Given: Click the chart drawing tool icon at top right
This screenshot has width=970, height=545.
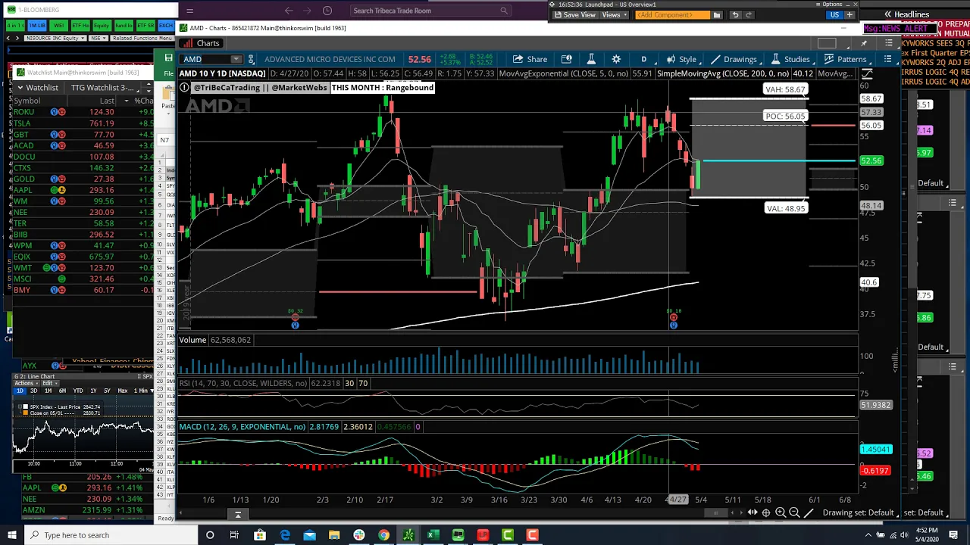Looking at the screenshot, I should coord(867,74).
